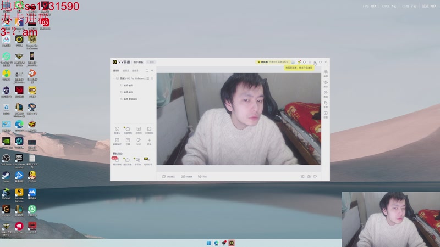Click the middle button in the preview bottom bar
Screen dimensions: 440x247
point(186,176)
